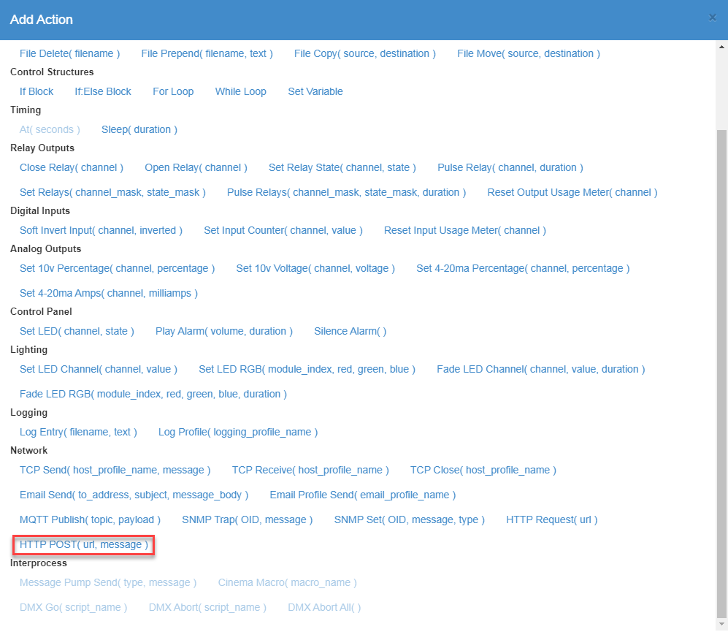Select Email Profile Send( email_profile_name )

pos(363,495)
